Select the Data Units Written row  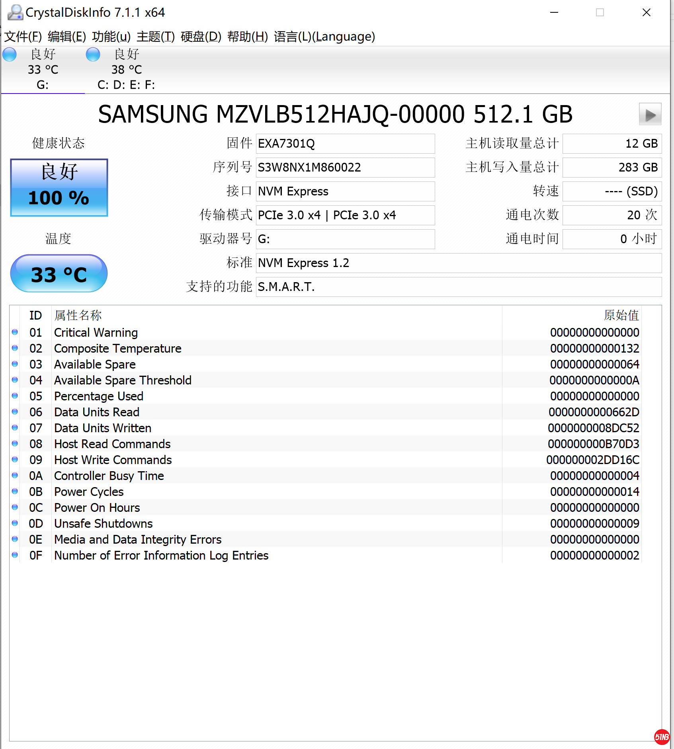tap(255, 428)
